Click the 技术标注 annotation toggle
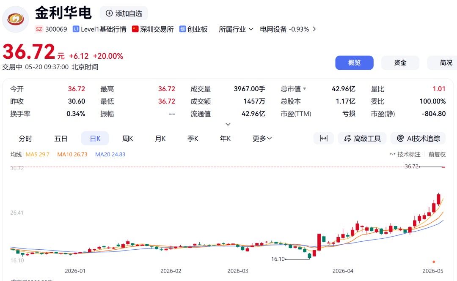This screenshot has height=281, width=457. click(x=405, y=154)
